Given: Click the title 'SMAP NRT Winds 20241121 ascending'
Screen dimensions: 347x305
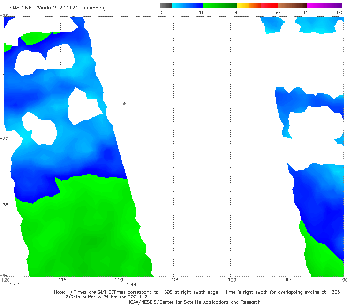Looking at the screenshot, I should pos(57,8).
